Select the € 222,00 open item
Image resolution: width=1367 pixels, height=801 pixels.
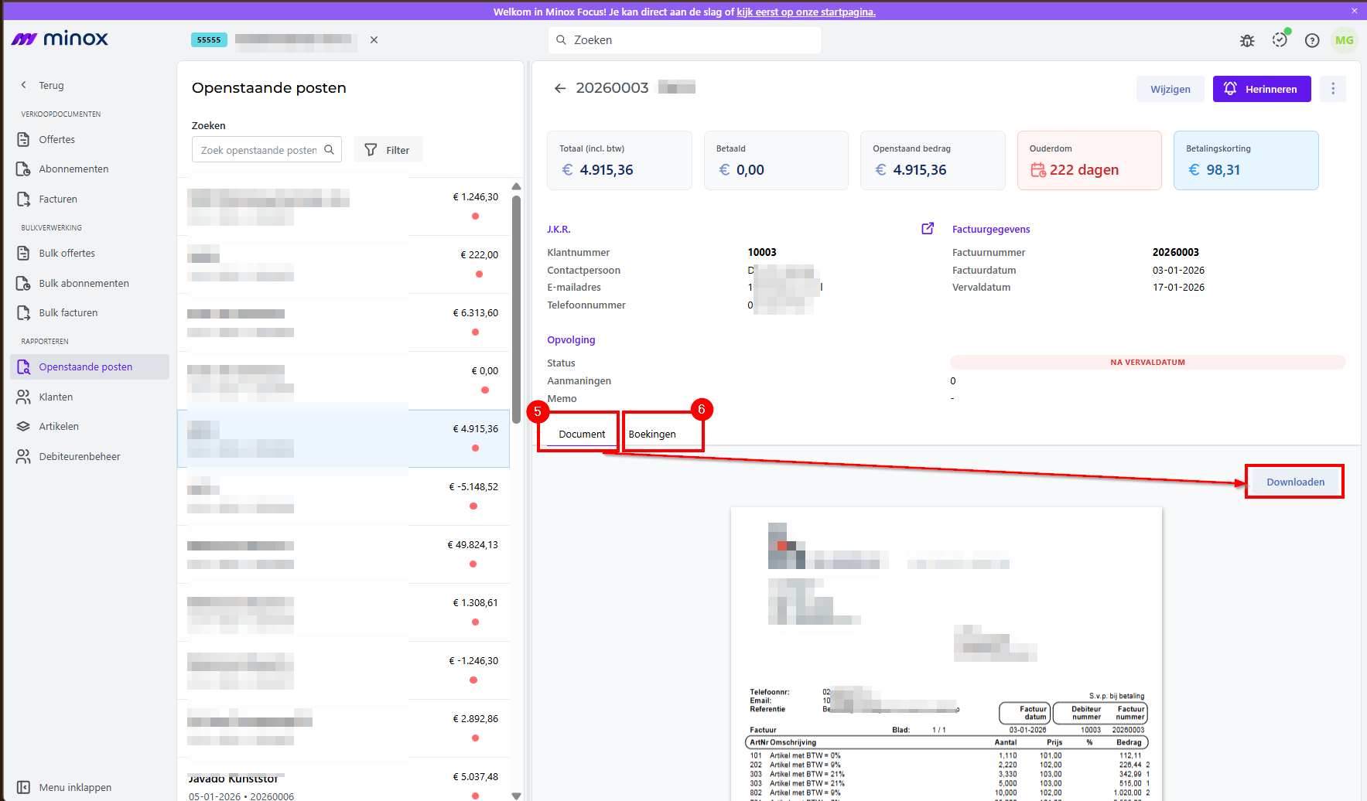[x=343, y=264]
